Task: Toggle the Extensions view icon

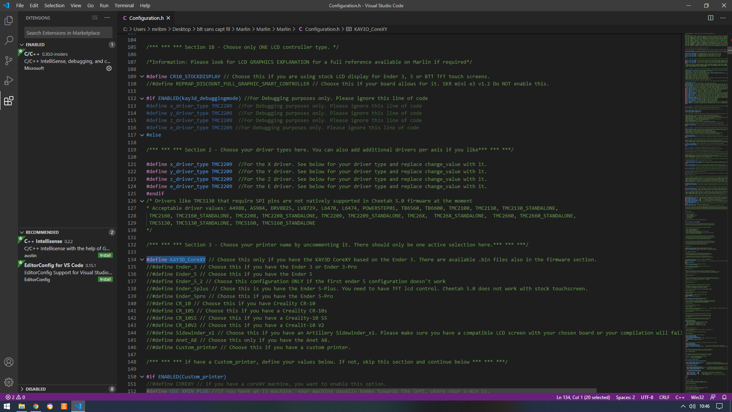Action: click(9, 101)
